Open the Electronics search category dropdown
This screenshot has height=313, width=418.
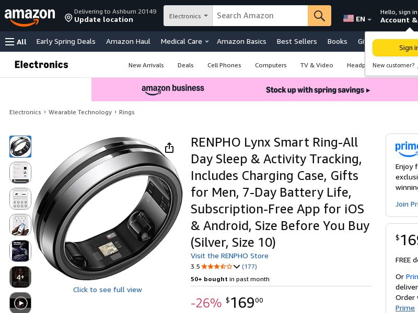[x=188, y=16]
